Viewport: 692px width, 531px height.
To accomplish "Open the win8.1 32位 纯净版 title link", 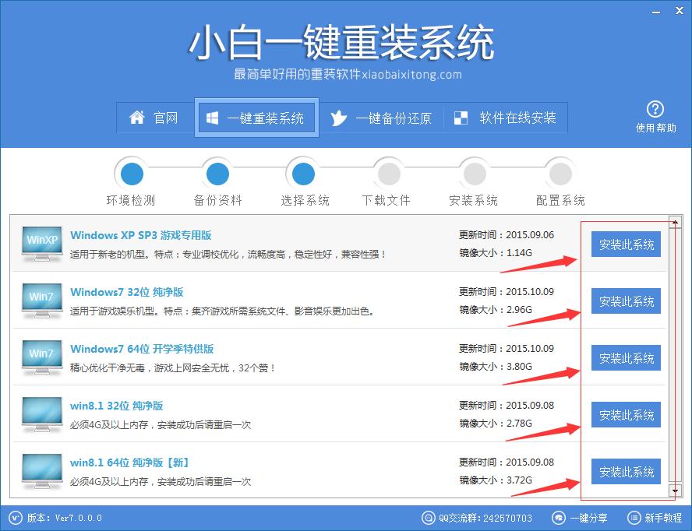I will click(117, 406).
